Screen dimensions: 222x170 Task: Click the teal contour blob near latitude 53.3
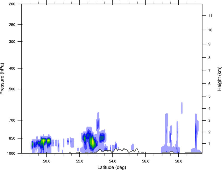coord(102,138)
